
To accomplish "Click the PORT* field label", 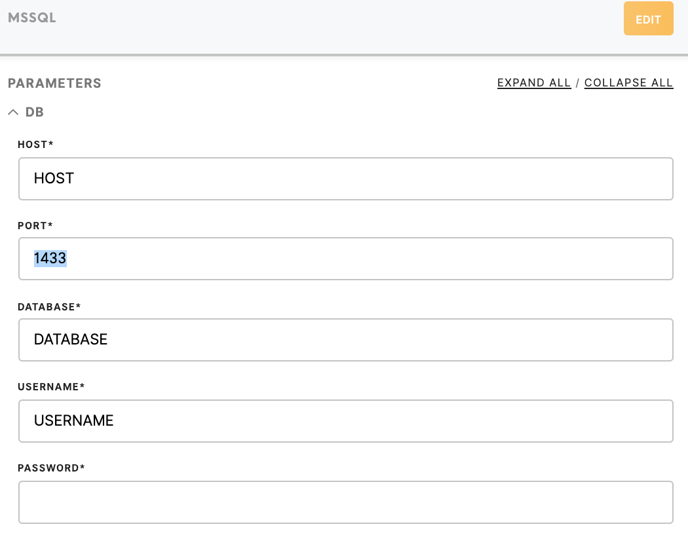I will tap(35, 226).
